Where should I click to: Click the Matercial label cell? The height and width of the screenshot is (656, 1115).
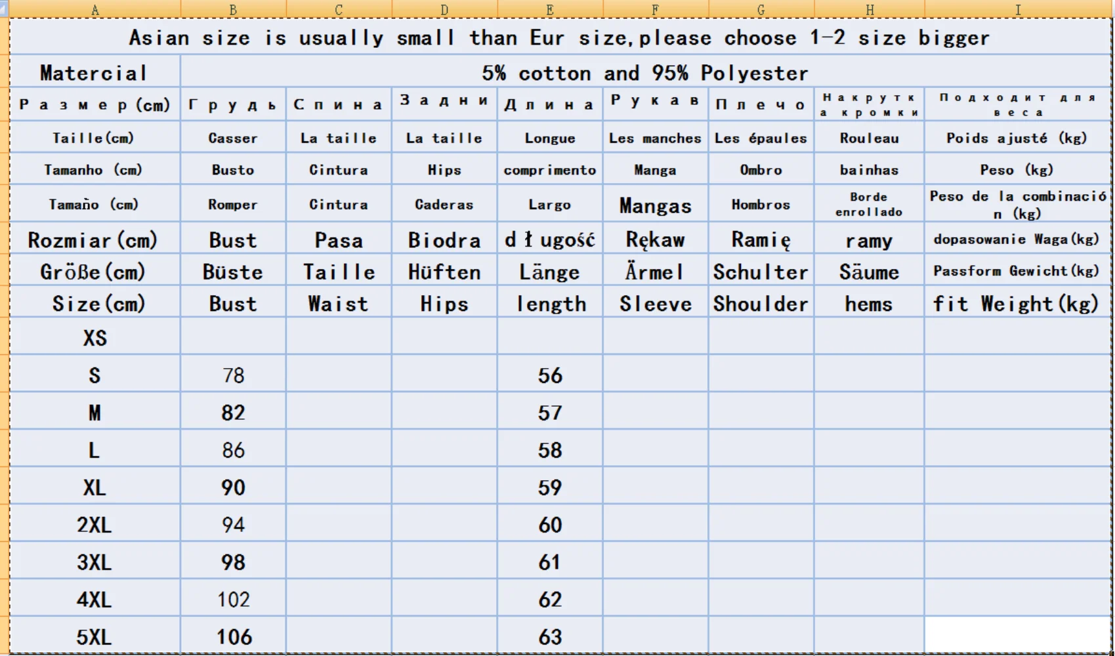(x=94, y=72)
